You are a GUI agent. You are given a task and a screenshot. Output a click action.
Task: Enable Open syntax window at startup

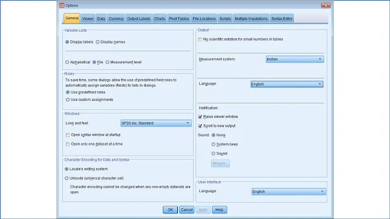pos(68,135)
